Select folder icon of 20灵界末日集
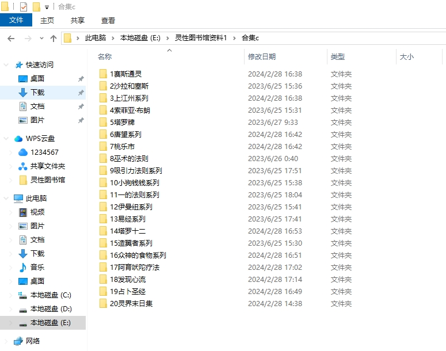 pyautogui.click(x=103, y=303)
